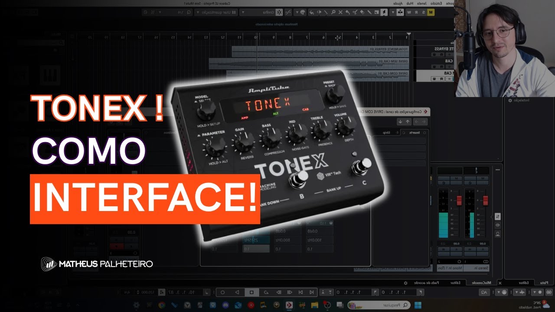Close the lower zone with X button

(500, 283)
